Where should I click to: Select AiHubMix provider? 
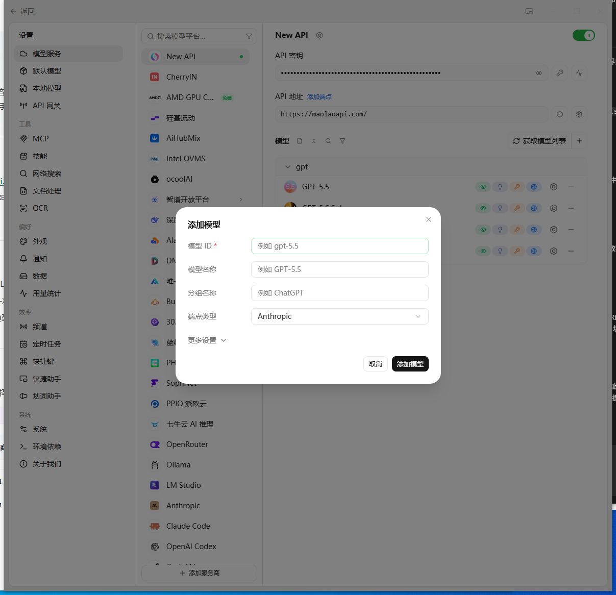(195, 138)
